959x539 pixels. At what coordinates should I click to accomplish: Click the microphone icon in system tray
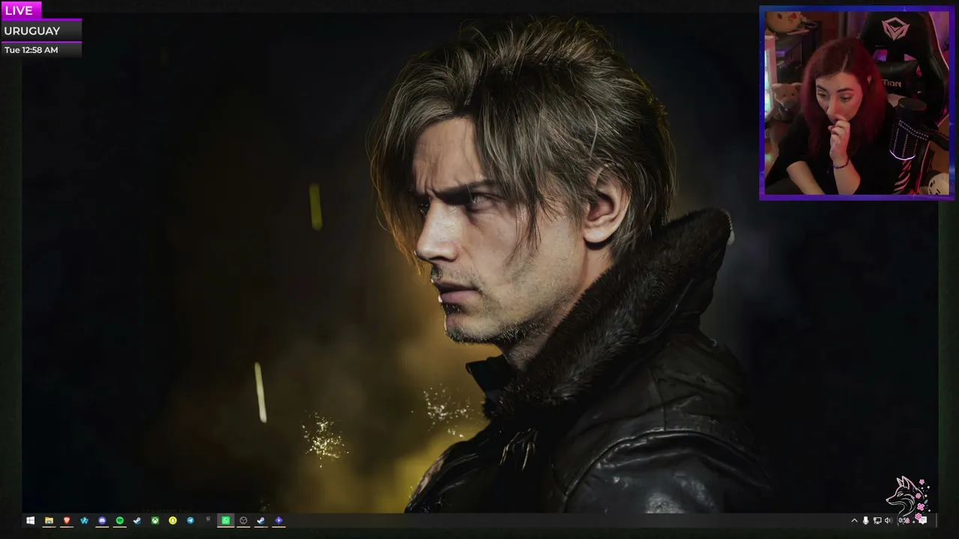(x=866, y=520)
